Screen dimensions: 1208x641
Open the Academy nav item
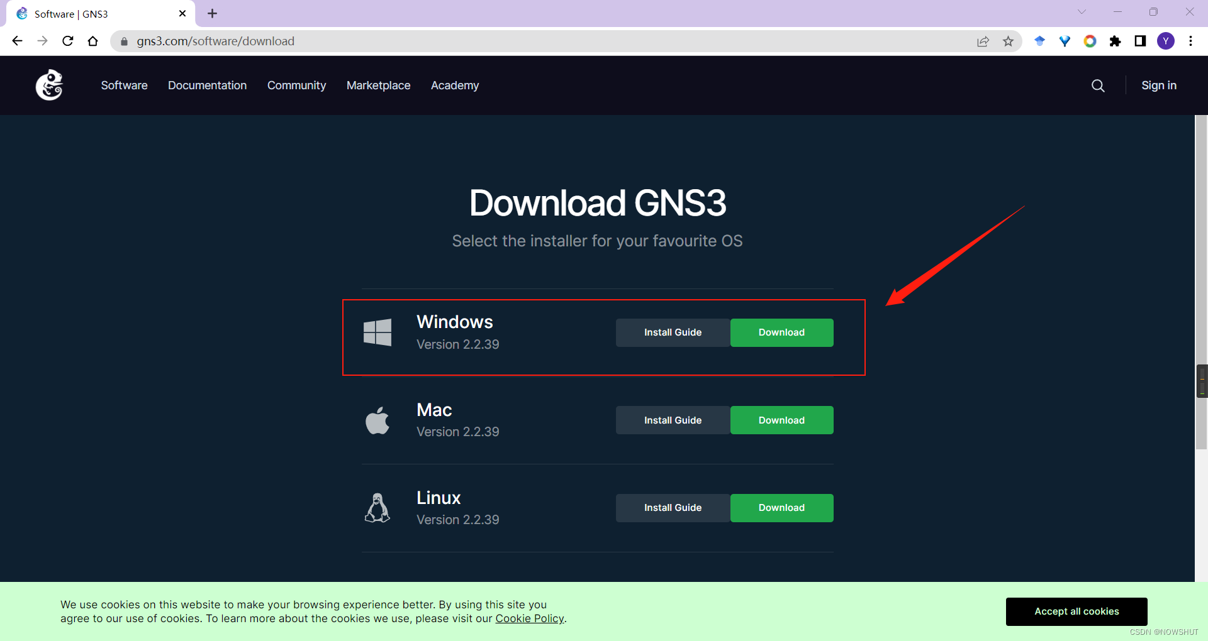[455, 85]
